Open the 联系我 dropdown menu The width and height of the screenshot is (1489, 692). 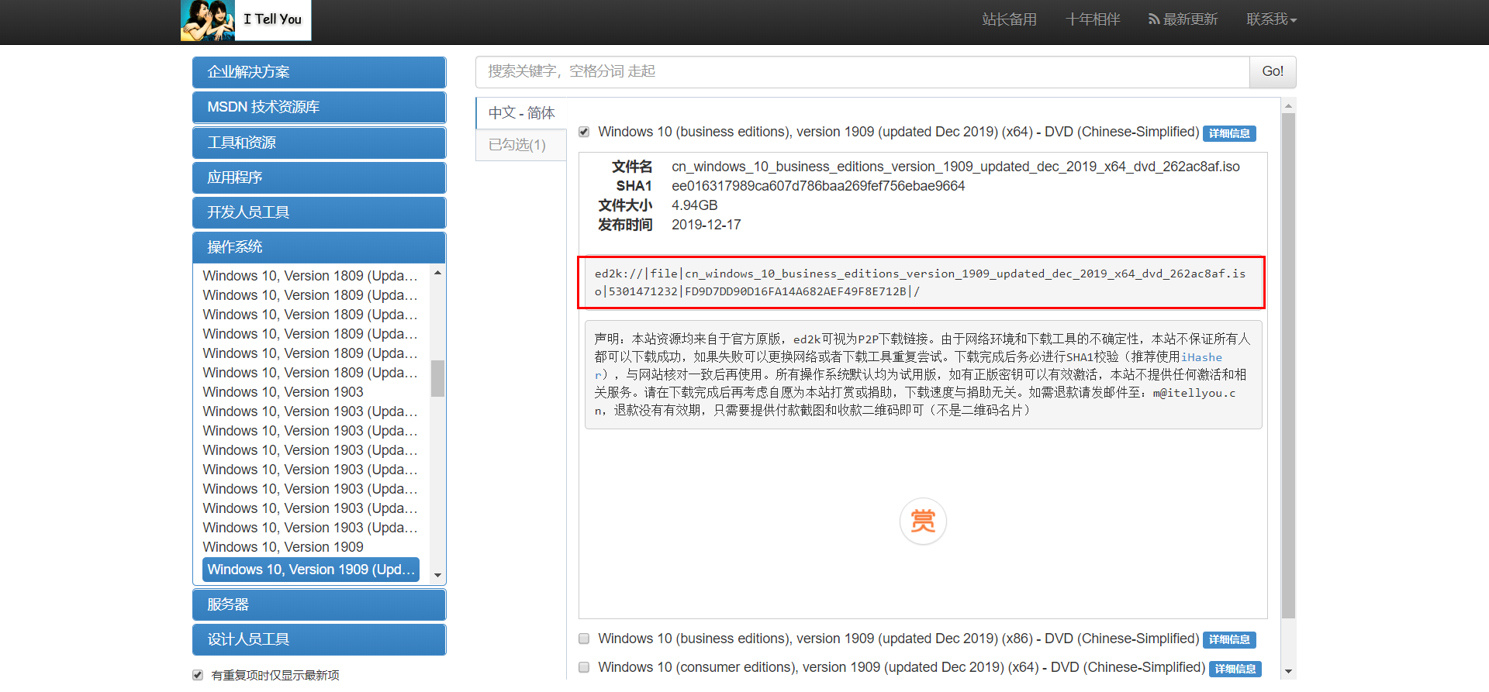(1271, 19)
